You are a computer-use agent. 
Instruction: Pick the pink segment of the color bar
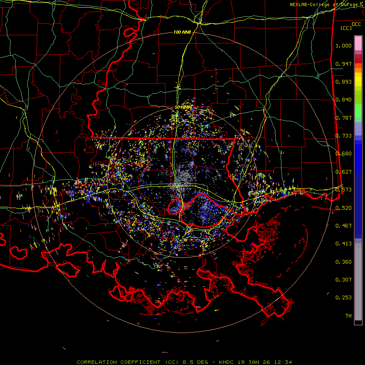point(358,43)
